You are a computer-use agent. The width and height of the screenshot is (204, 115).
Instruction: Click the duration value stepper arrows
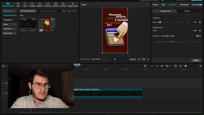[200, 31]
